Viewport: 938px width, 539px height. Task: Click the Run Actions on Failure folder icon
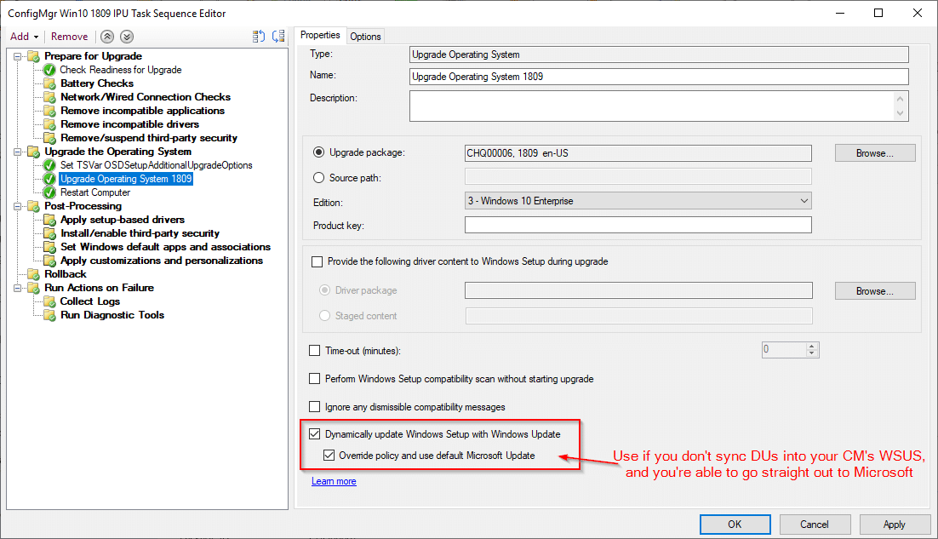[33, 289]
